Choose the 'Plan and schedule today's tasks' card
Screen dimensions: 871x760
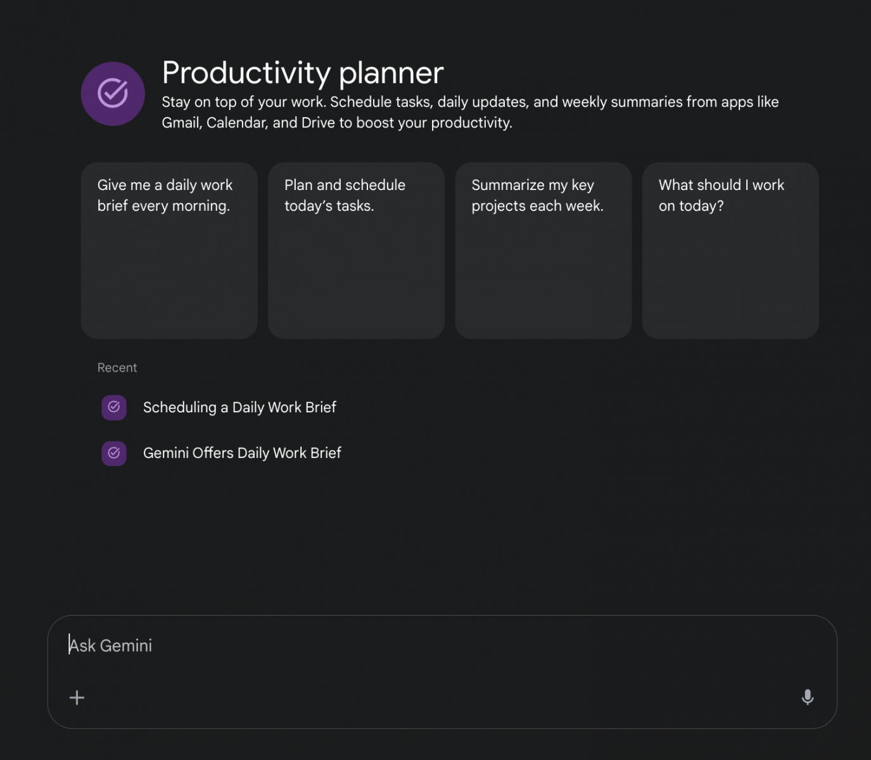[356, 250]
